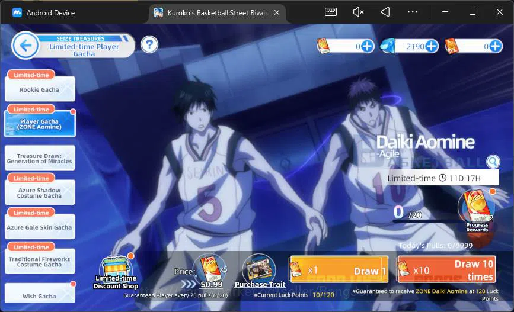Switch to Kuroko's Basketball:Street Rivals tab
This screenshot has width=514, height=312.
point(218,13)
